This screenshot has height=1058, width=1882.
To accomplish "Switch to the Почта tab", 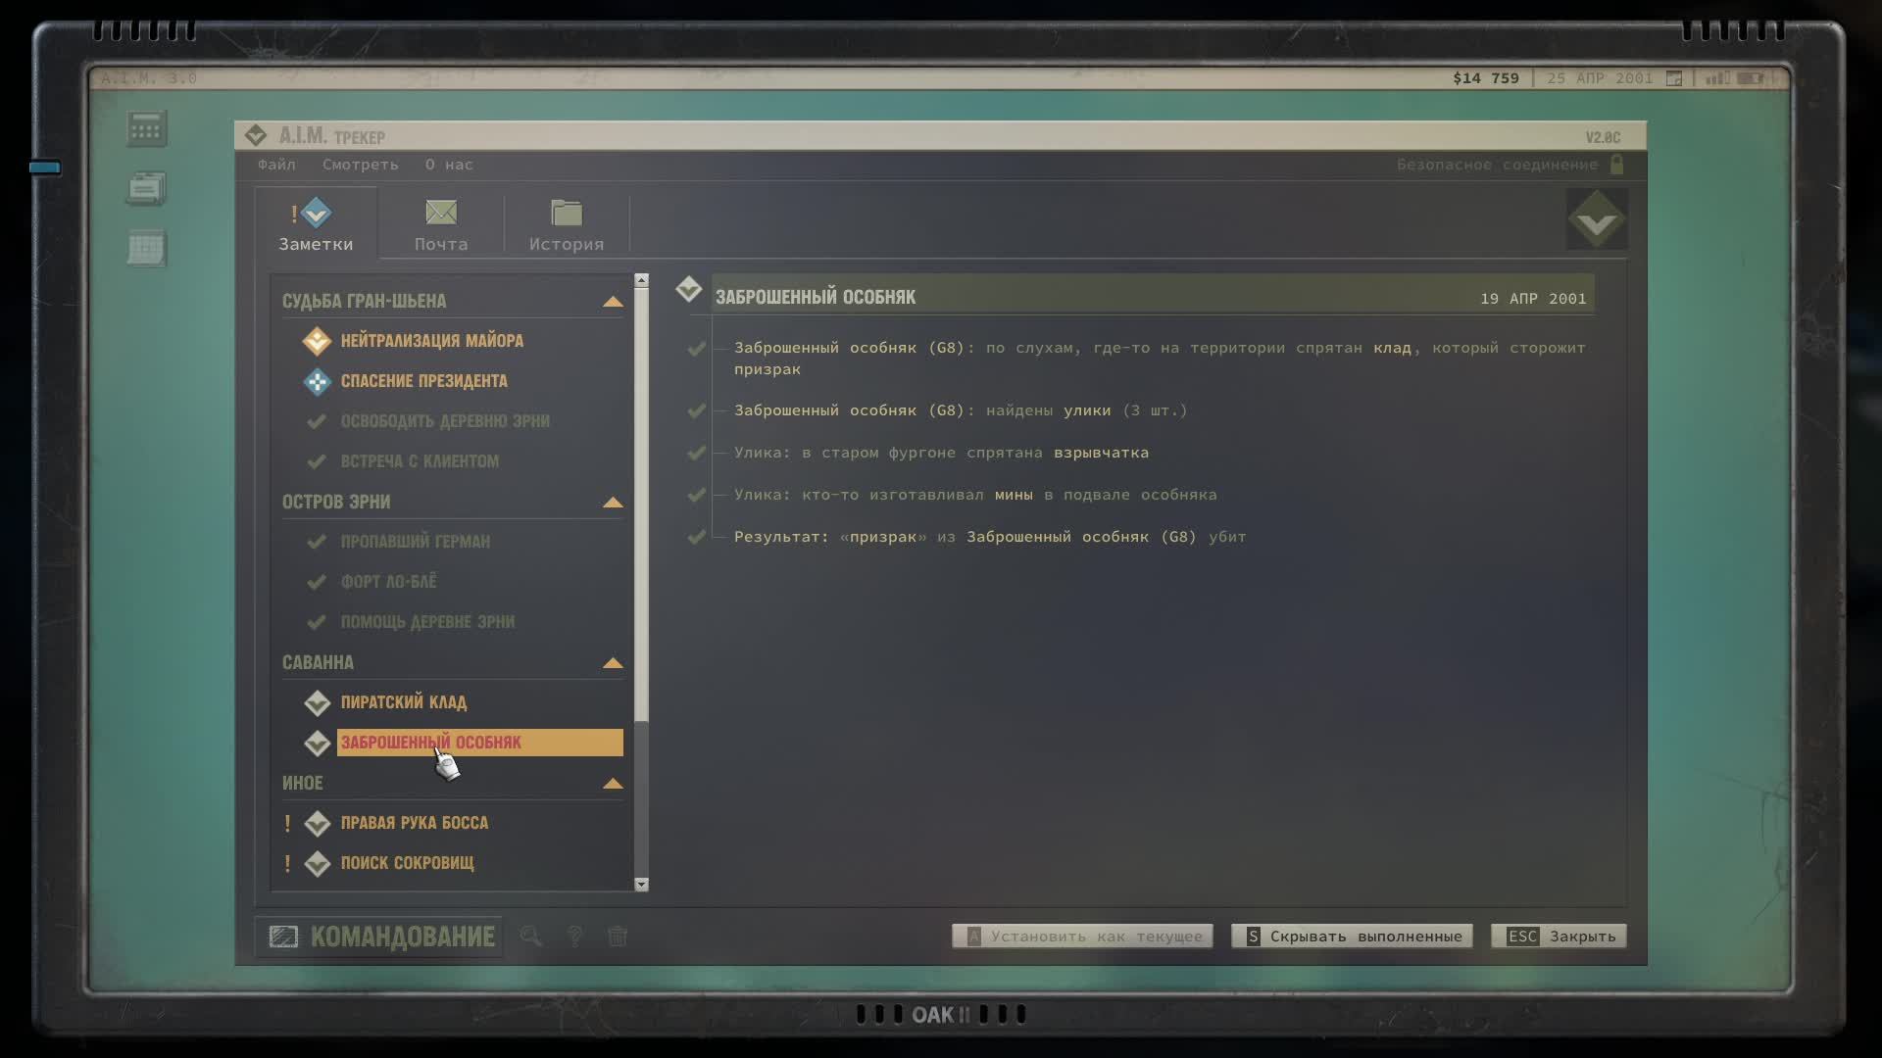I will (441, 224).
